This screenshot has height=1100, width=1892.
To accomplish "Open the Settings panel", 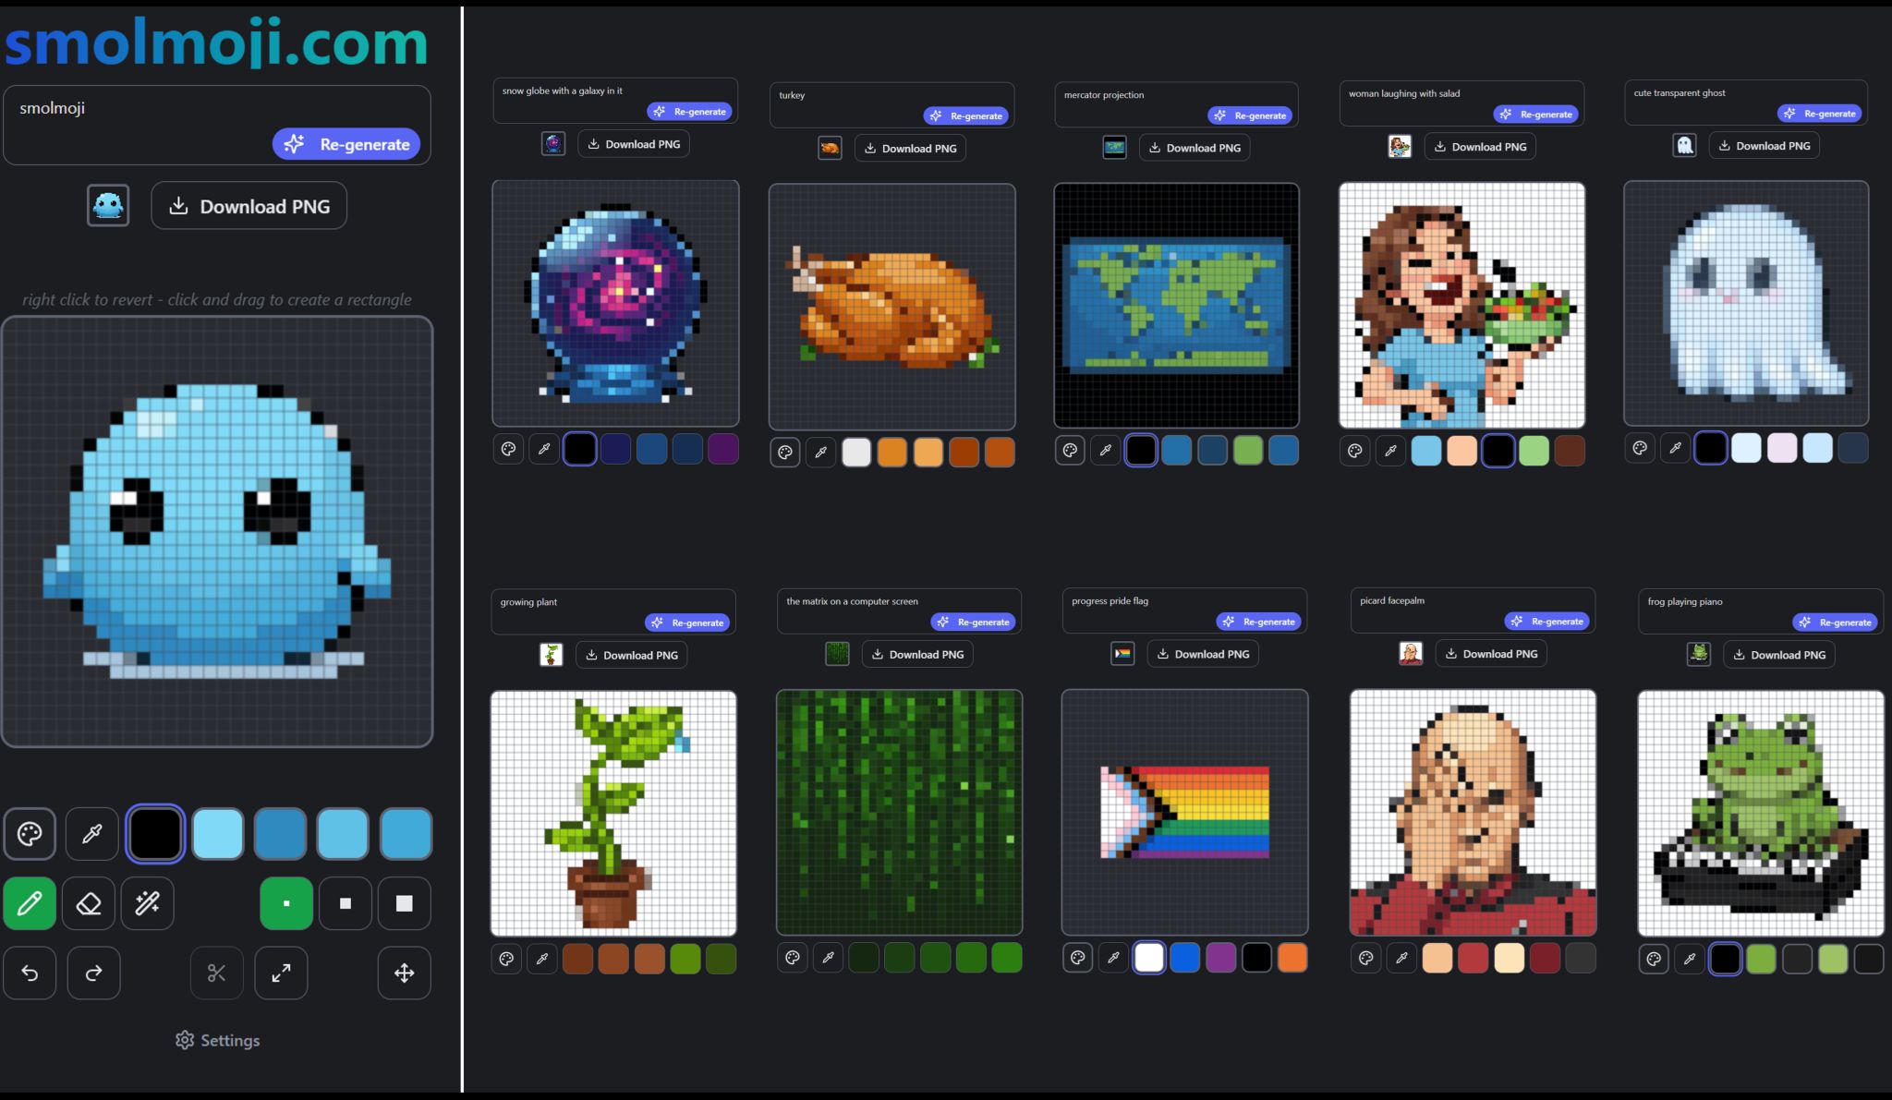I will (217, 1040).
